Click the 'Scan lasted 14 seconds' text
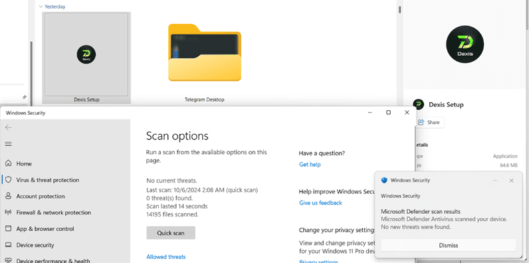Image resolution: width=529 pixels, height=263 pixels. pyautogui.click(x=177, y=206)
